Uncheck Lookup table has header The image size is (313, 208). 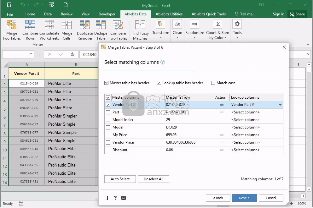click(x=159, y=83)
